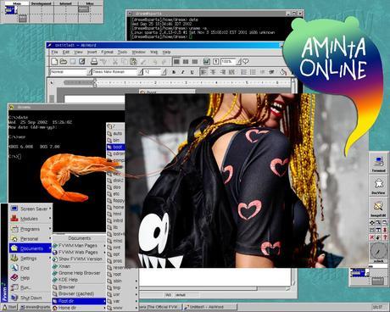
Task: Click the numbered list icon in AbiWord
Action: 243,72
